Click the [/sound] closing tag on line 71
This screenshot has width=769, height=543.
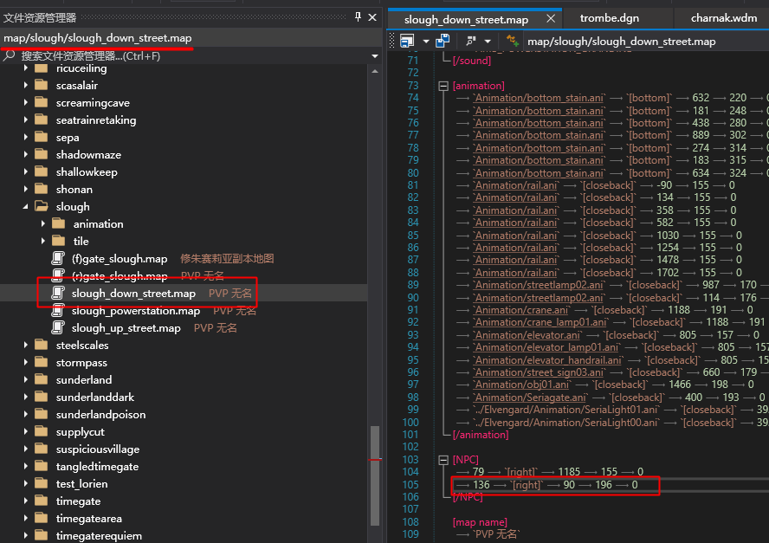click(x=471, y=61)
